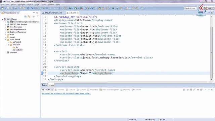Expand the Deployment Descriptor node

(x=5, y=22)
